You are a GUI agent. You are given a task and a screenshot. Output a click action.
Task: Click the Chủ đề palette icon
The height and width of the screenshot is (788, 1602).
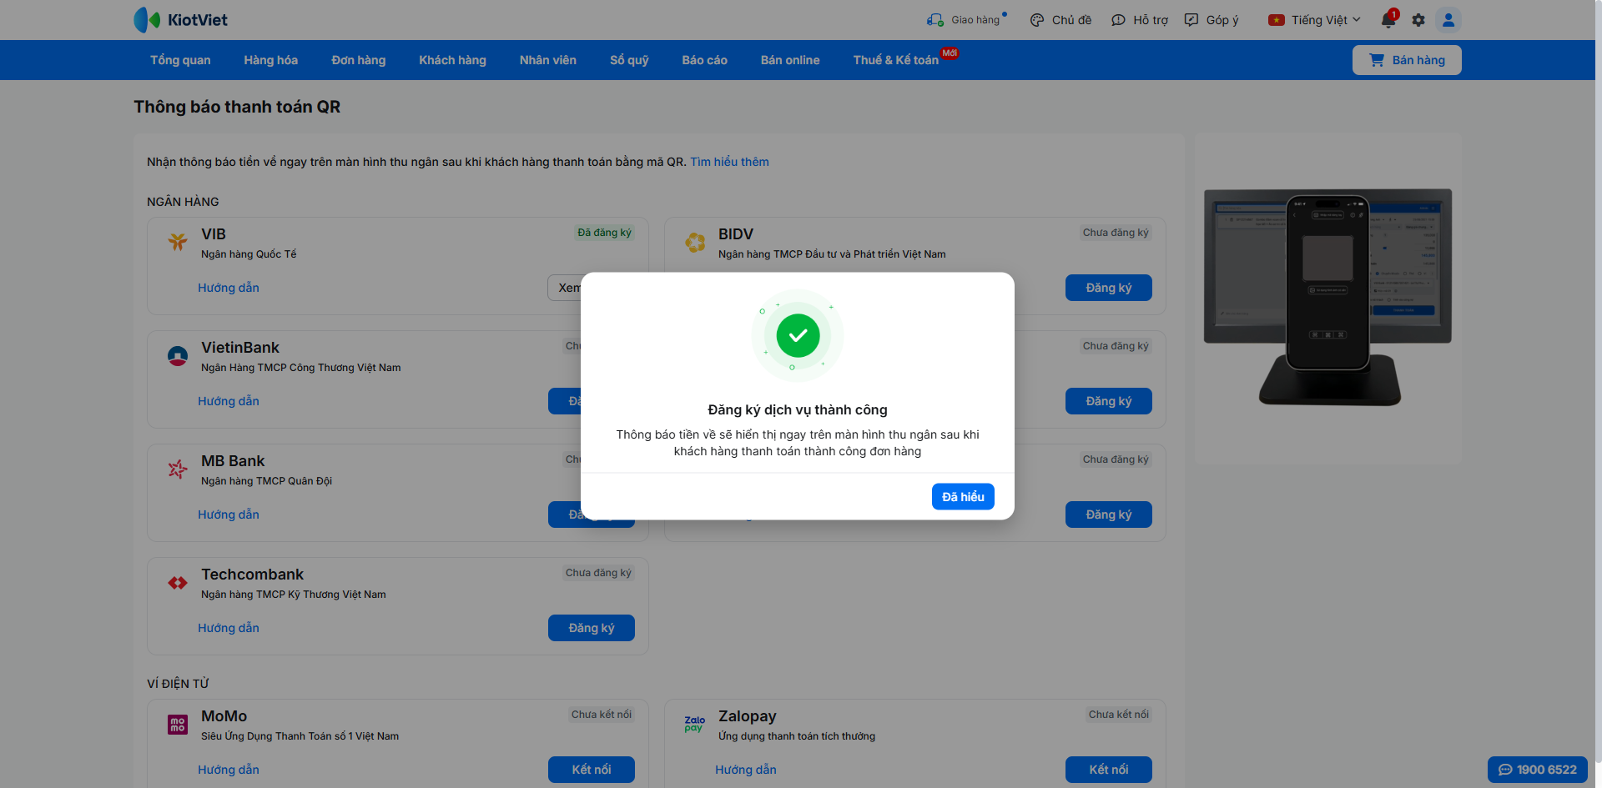tap(1037, 20)
